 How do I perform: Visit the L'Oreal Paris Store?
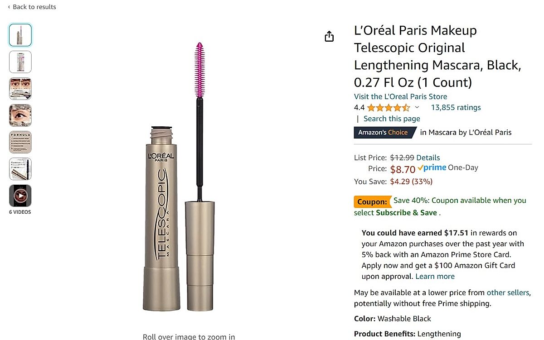pos(400,96)
